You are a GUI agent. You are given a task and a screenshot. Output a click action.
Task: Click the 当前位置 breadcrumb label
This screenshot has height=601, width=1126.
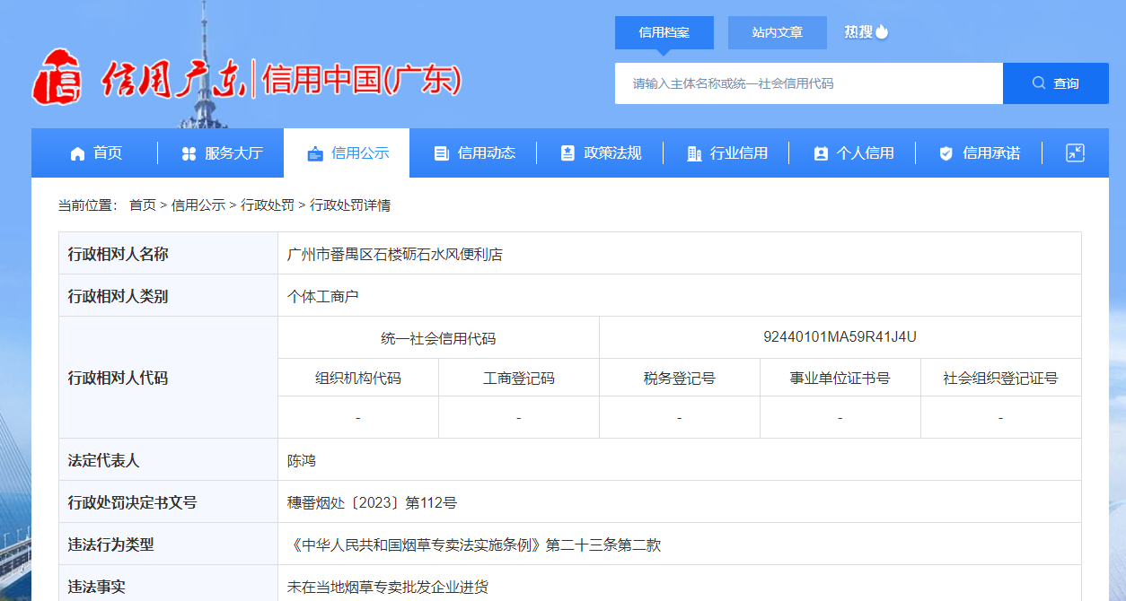pyautogui.click(x=88, y=205)
